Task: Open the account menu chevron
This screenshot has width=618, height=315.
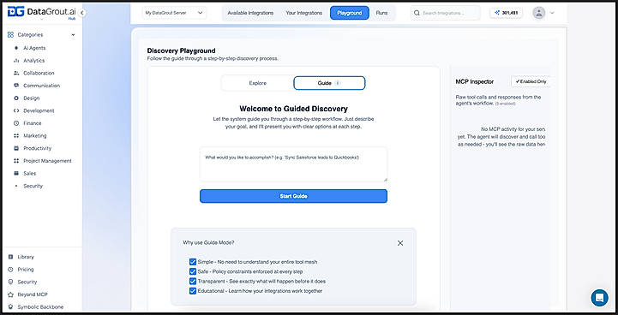Action: pos(552,13)
